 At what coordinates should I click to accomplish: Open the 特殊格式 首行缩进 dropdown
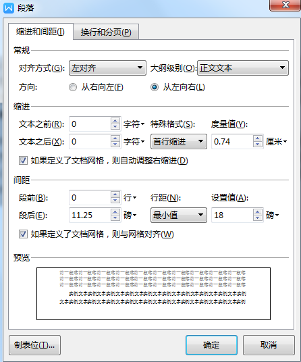pos(179,141)
